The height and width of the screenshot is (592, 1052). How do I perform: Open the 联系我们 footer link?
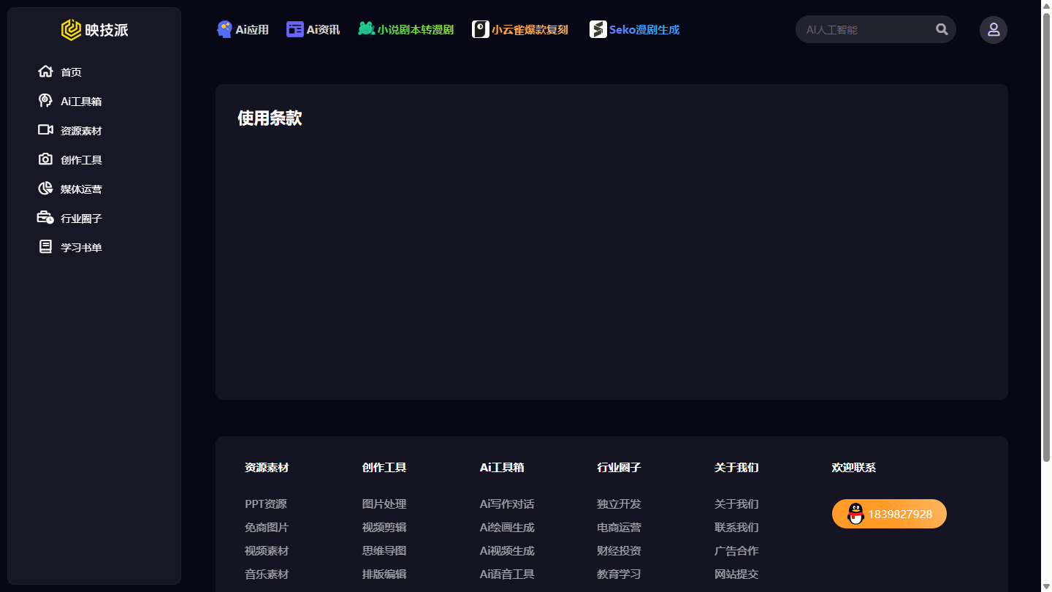click(x=736, y=528)
